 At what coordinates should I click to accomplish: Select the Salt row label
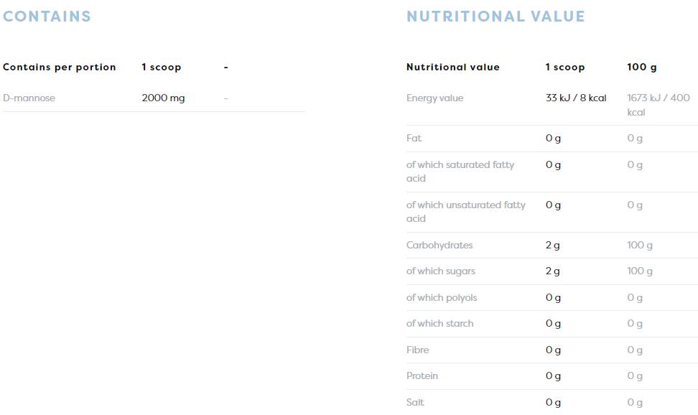coord(415,402)
